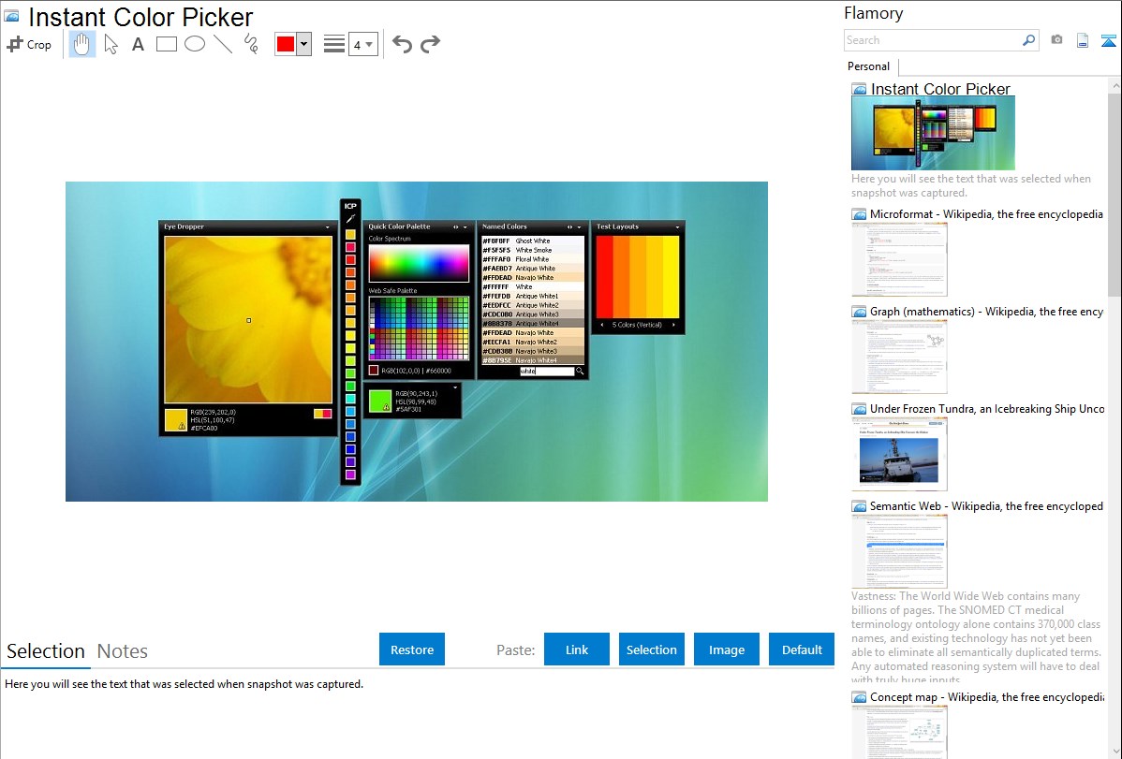Activate the hand pan tool

tap(82, 44)
